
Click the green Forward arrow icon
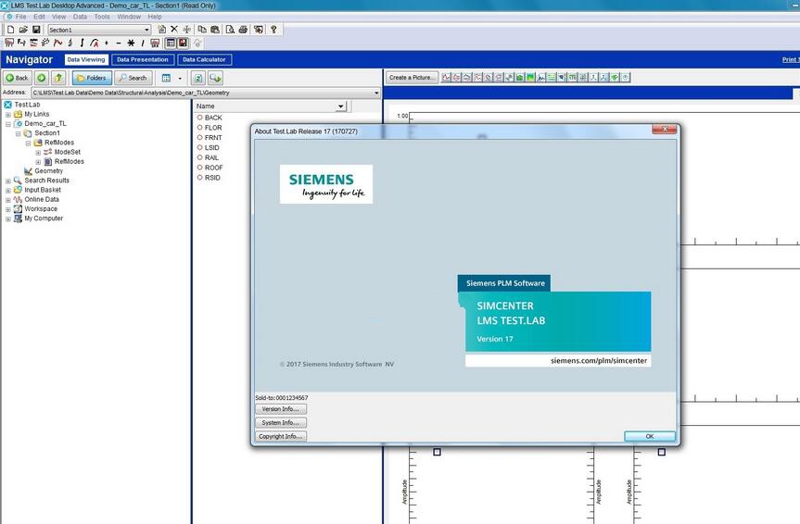pos(42,78)
